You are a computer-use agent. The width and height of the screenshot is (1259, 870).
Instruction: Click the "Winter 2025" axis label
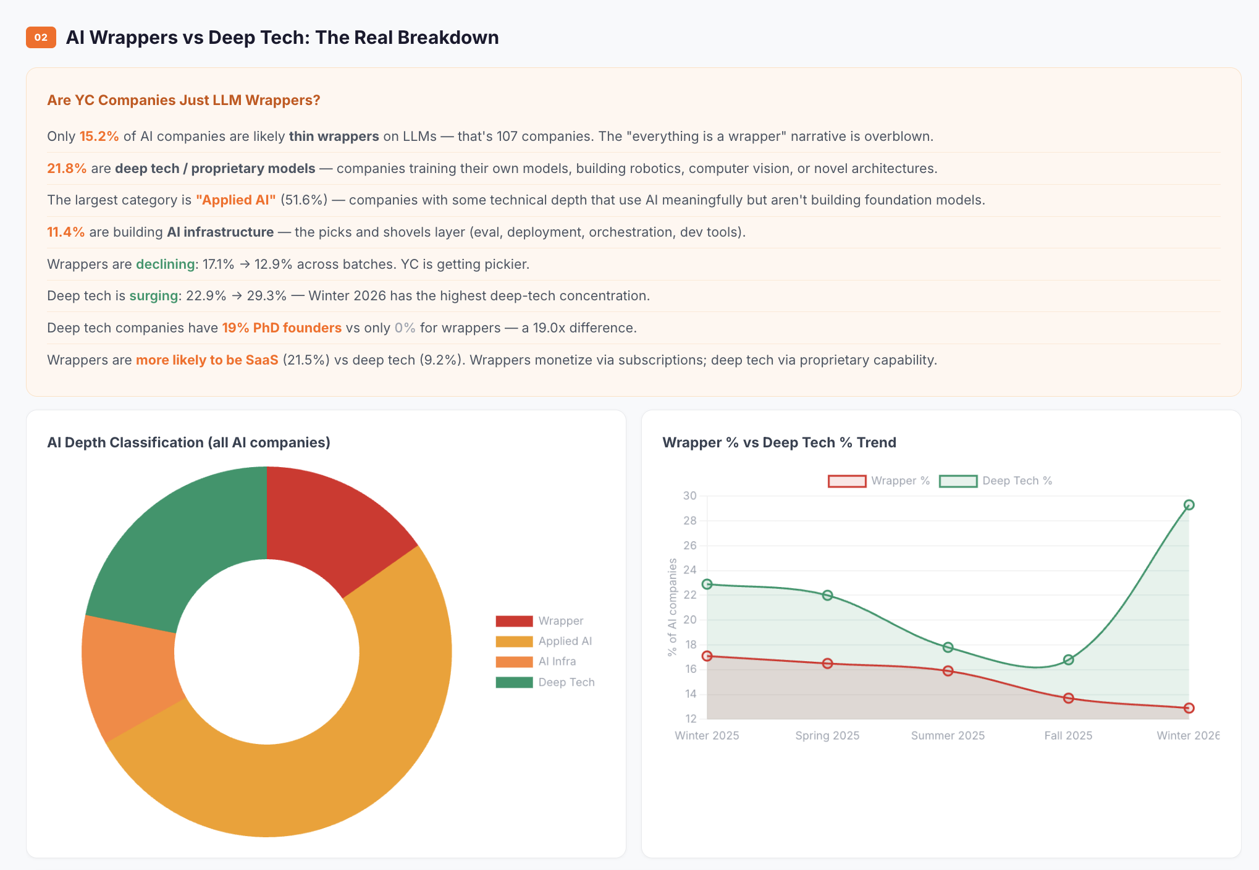pos(707,735)
